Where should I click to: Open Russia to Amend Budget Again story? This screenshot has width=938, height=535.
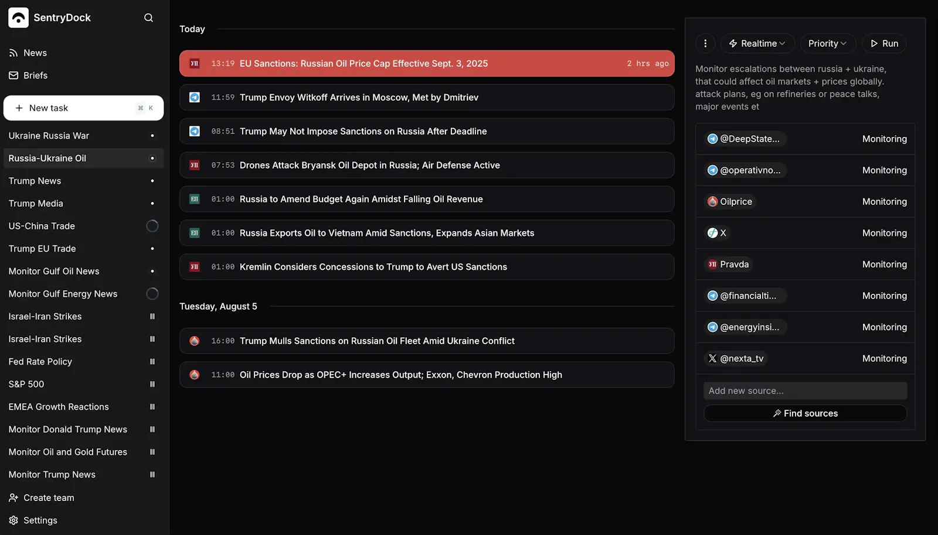(427, 199)
